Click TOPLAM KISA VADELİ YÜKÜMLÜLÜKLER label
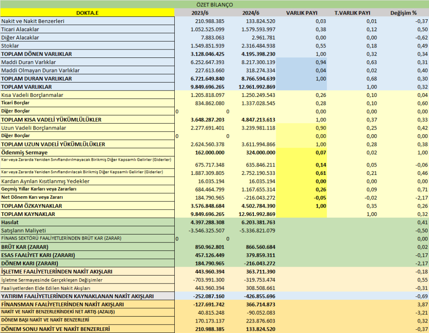This screenshot has height=333, width=429. pyautogui.click(x=87, y=120)
